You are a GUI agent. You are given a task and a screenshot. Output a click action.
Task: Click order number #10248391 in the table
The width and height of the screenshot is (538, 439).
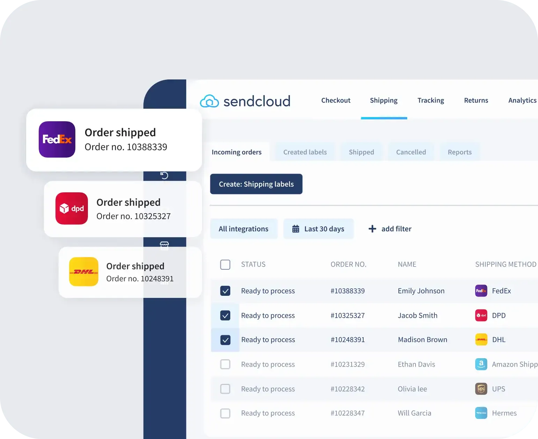[x=348, y=340]
